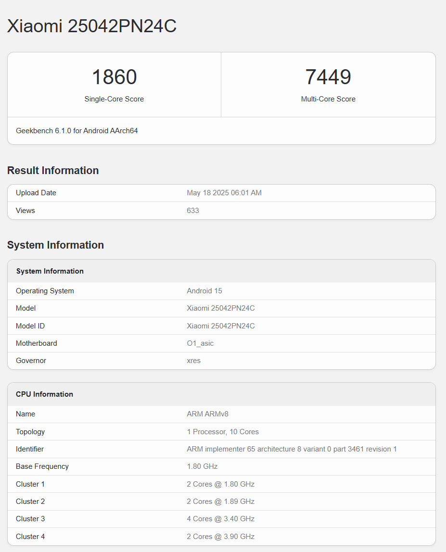Click the "Views" row label

tap(25, 211)
